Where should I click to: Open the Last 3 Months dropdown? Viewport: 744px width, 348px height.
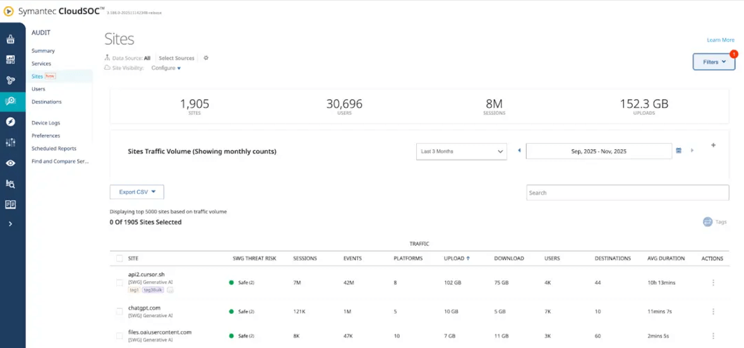461,151
